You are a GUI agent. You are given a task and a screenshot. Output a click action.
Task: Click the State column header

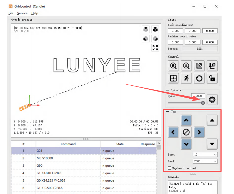[120, 144]
